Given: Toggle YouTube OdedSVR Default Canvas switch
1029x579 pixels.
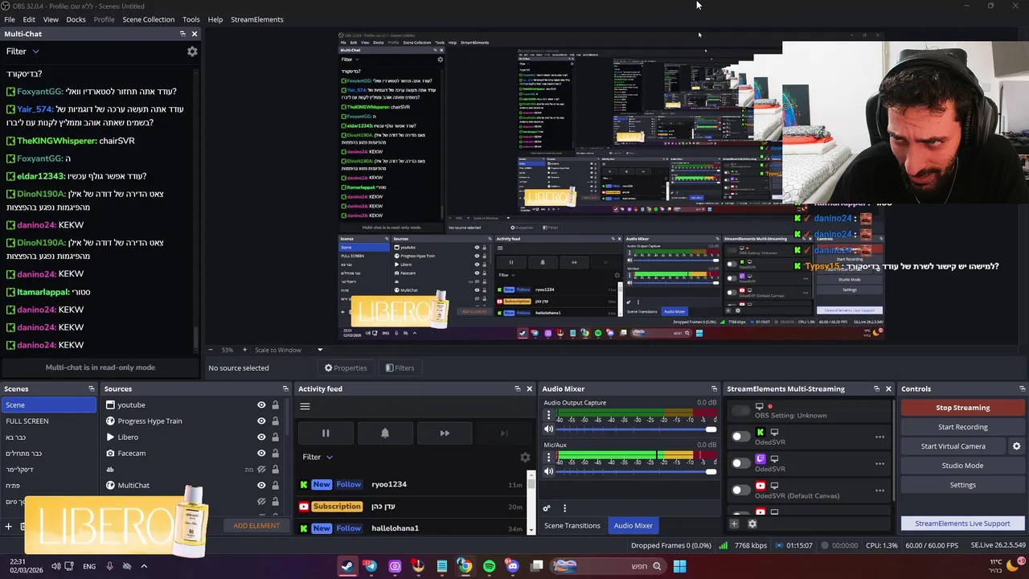Looking at the screenshot, I should click(740, 490).
